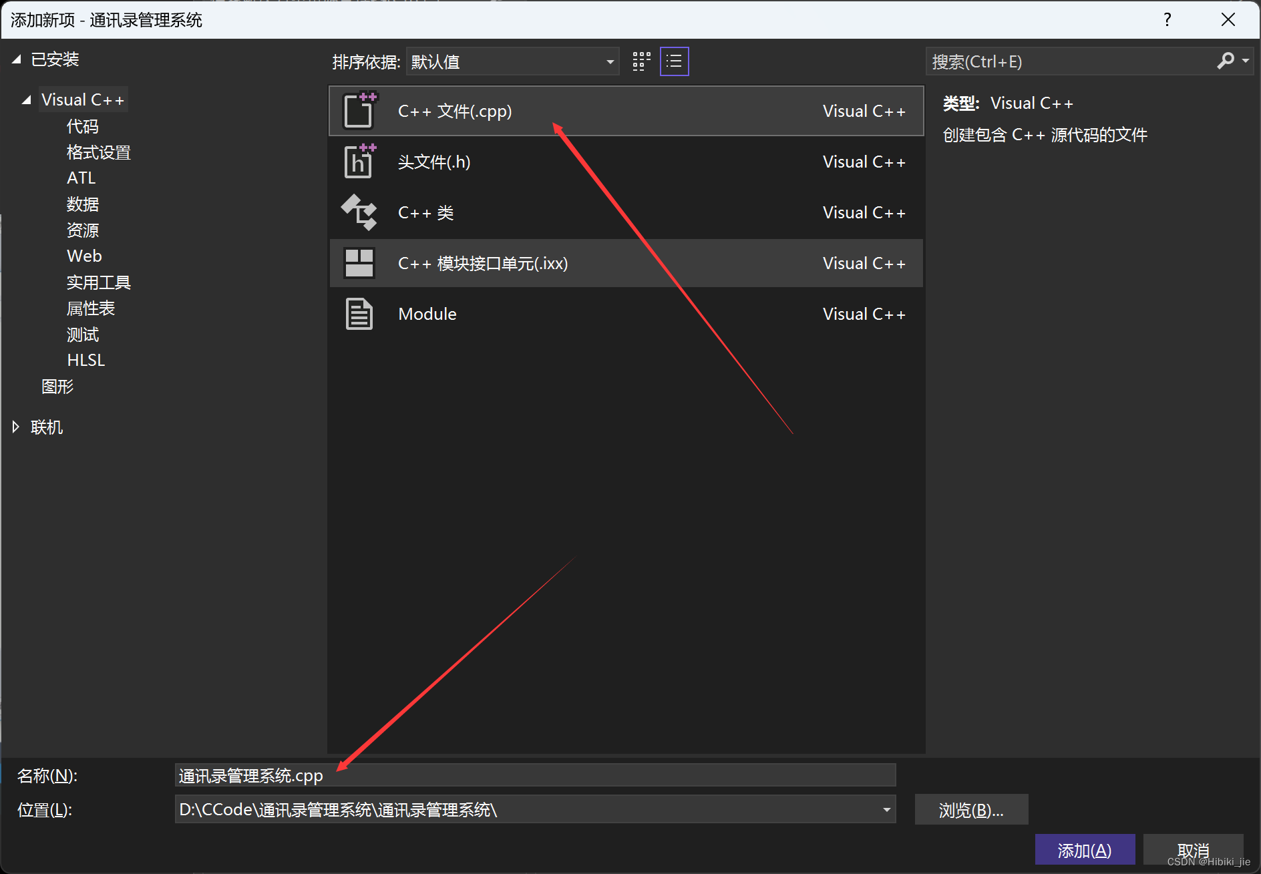Switch to small icons list view
This screenshot has width=1261, height=874.
[x=675, y=61]
